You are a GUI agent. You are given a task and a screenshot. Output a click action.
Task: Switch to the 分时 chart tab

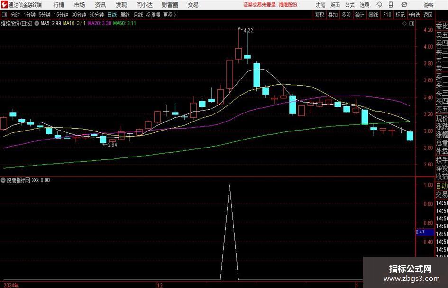(x=16, y=15)
